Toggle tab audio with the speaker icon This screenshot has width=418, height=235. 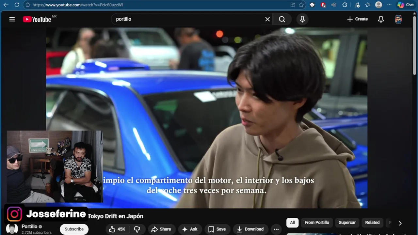(333, 5)
